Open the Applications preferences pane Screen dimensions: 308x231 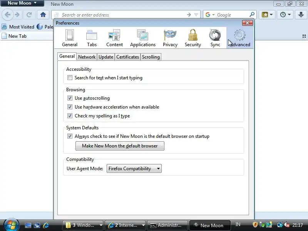[143, 38]
